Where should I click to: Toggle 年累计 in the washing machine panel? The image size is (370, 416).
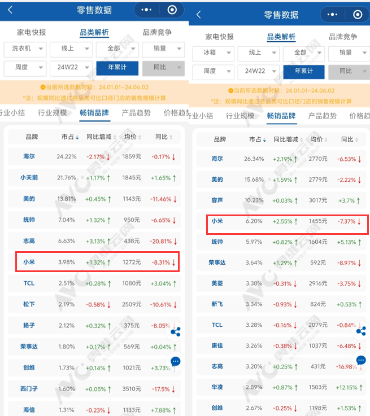pyautogui.click(x=117, y=68)
